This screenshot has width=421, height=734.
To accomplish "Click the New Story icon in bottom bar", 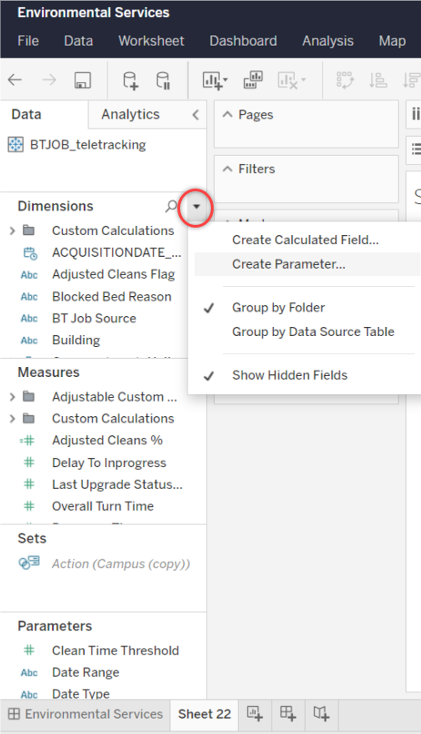I will (x=321, y=713).
